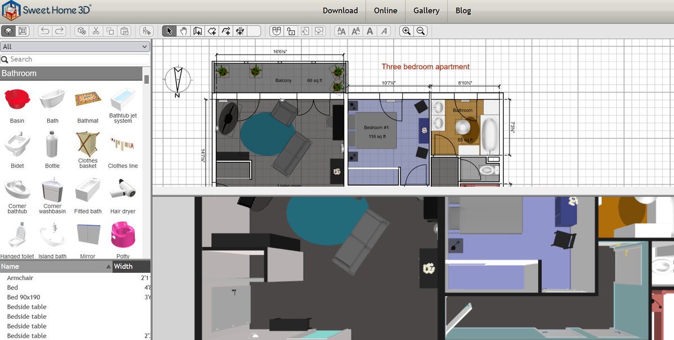The width and height of the screenshot is (674, 340).
Task: Click the Undo arrow in the toolbar
Action: coord(45,31)
